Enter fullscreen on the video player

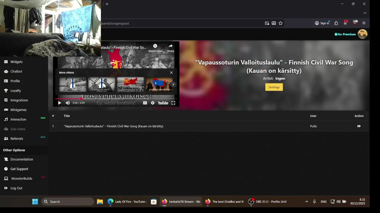click(173, 103)
